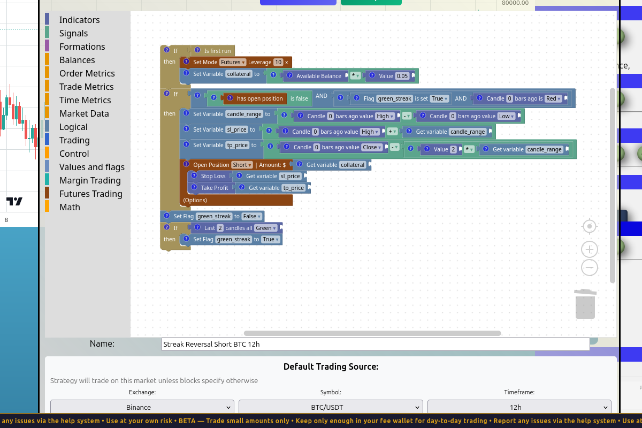Click help icon on Flag green_streak is set block
This screenshot has width=642, height=428.
[357, 98]
